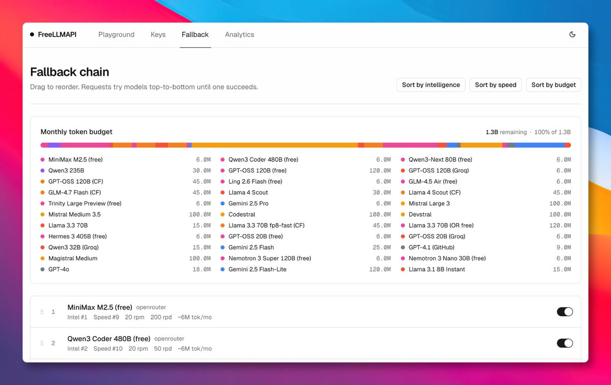Click orange dot beside GPT-OSS 120B (CF)

[x=43, y=182]
